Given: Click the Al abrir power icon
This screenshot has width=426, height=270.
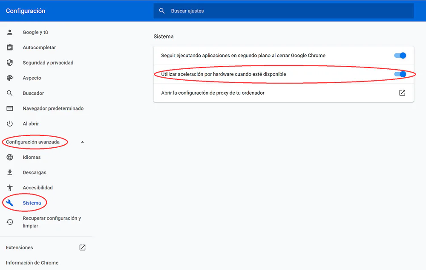Looking at the screenshot, I should [9, 124].
